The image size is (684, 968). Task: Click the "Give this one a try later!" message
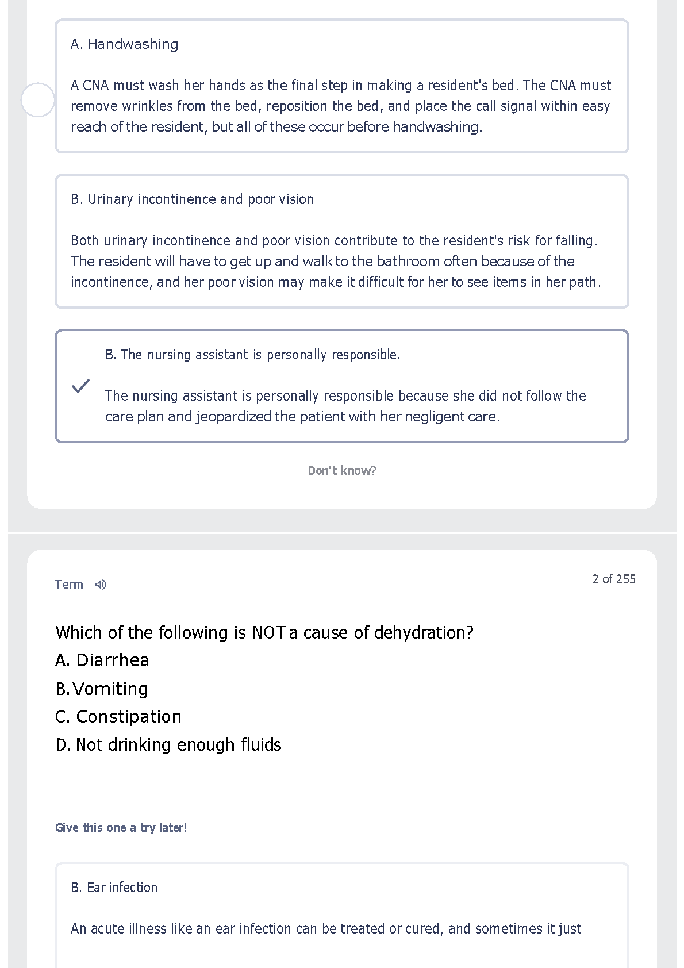click(121, 828)
